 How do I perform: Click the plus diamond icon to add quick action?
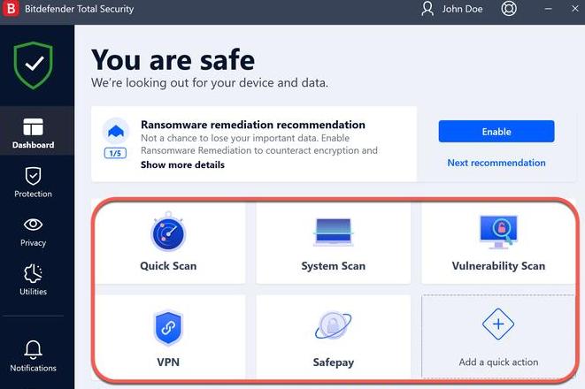tap(498, 324)
